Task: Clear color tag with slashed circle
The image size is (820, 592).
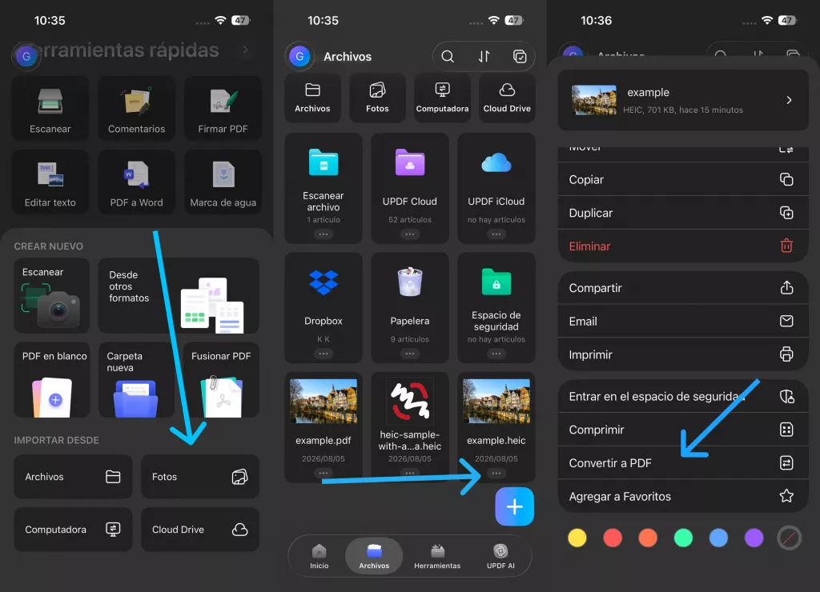Action: 789,538
